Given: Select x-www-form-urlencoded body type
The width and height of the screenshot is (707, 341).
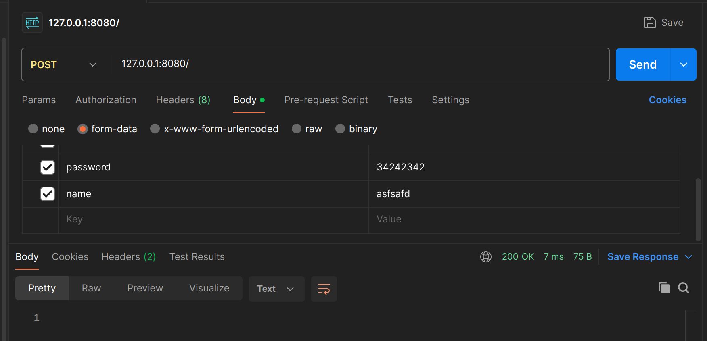Looking at the screenshot, I should (x=155, y=129).
